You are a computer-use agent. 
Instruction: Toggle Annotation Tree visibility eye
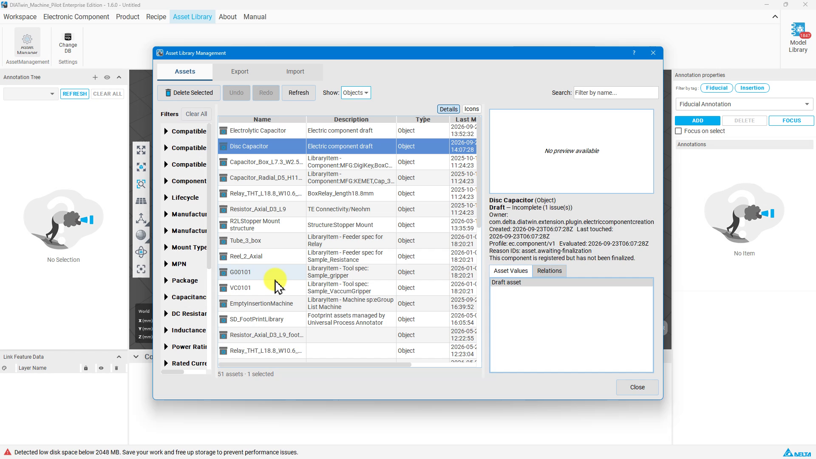(107, 77)
